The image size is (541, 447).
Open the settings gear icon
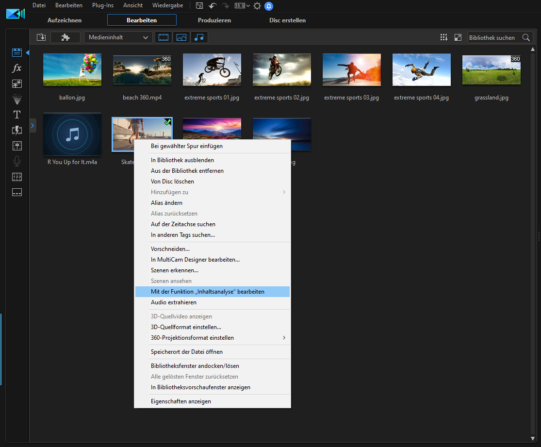tap(257, 6)
